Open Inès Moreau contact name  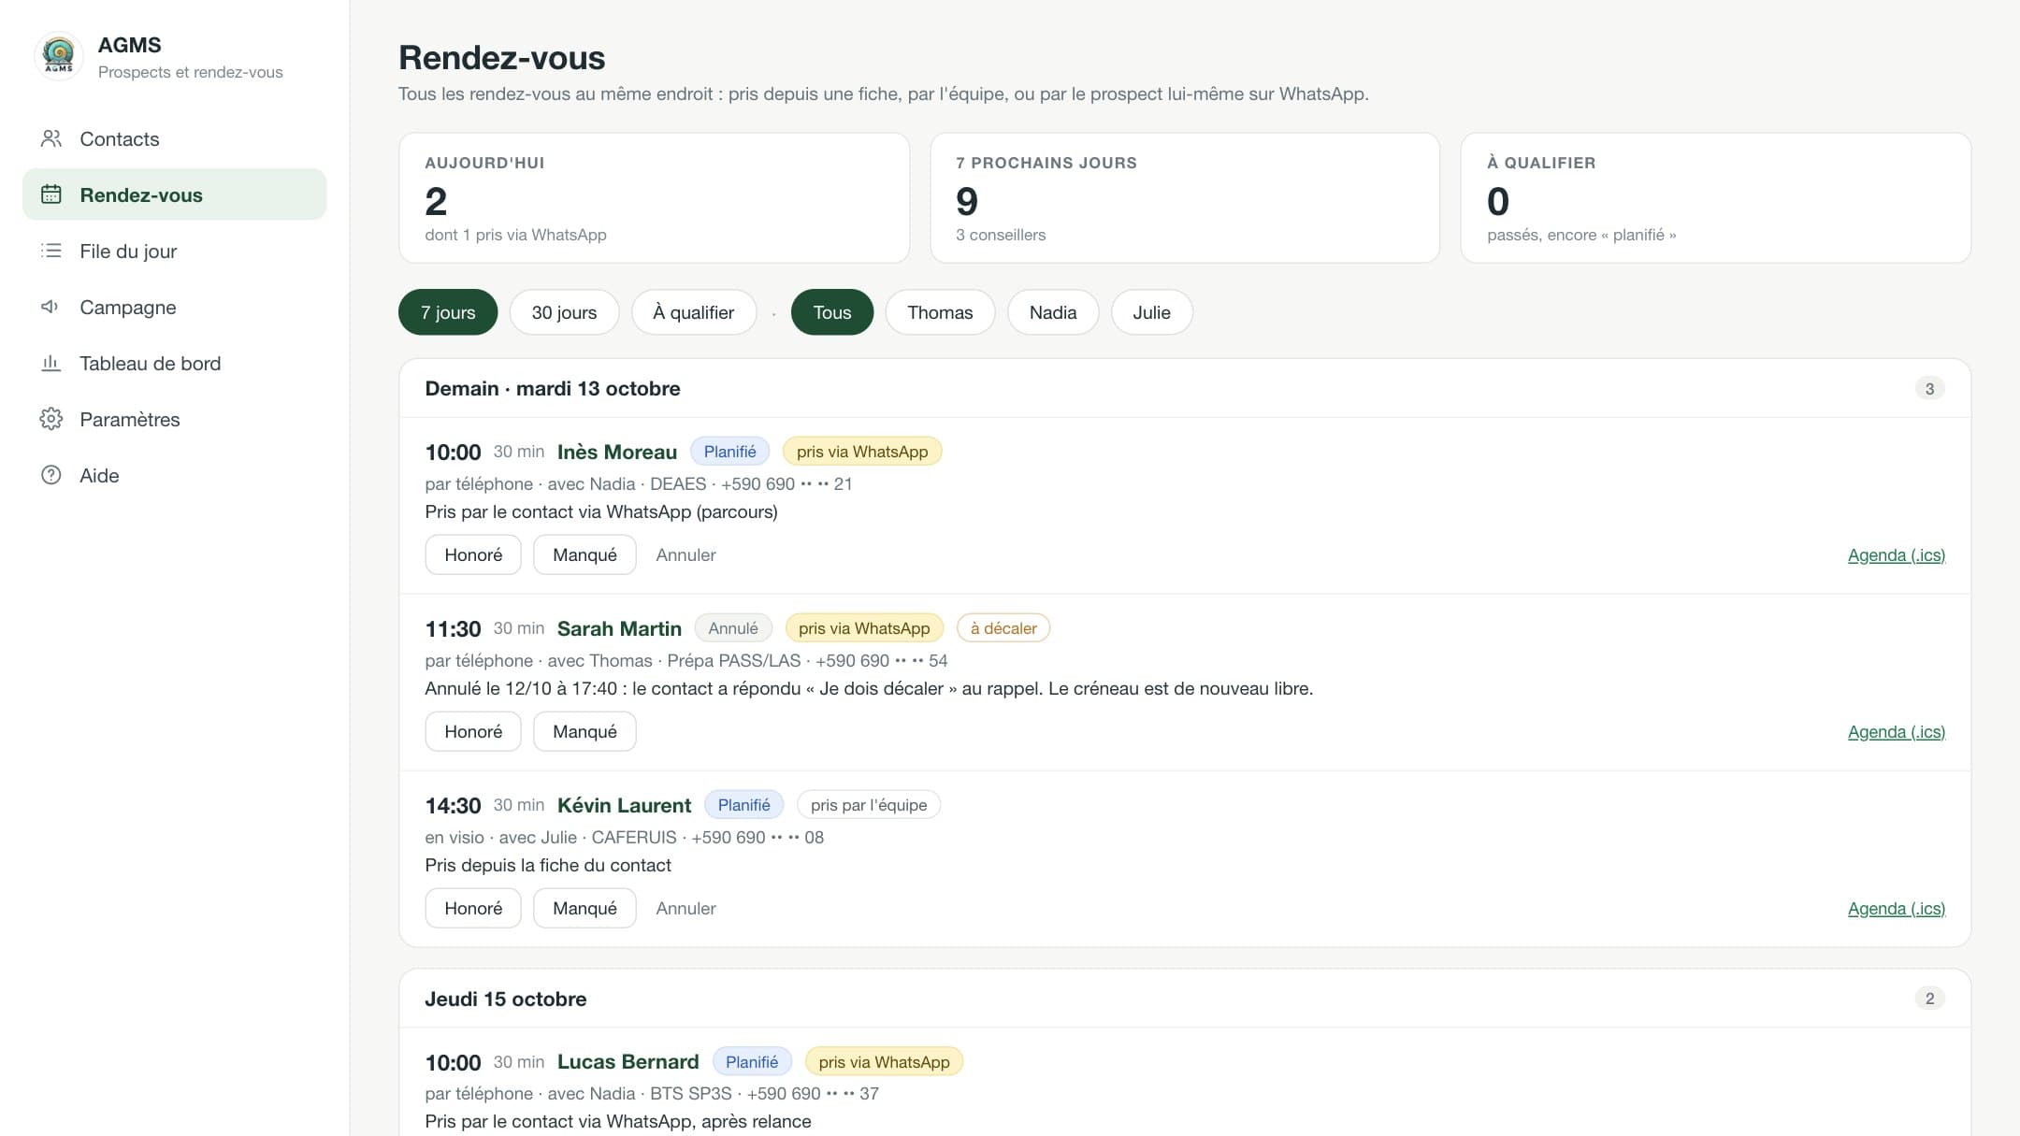point(617,452)
